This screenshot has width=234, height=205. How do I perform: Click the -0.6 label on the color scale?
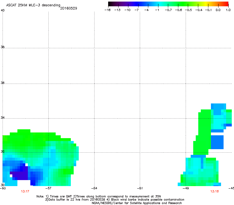tap(178, 10)
